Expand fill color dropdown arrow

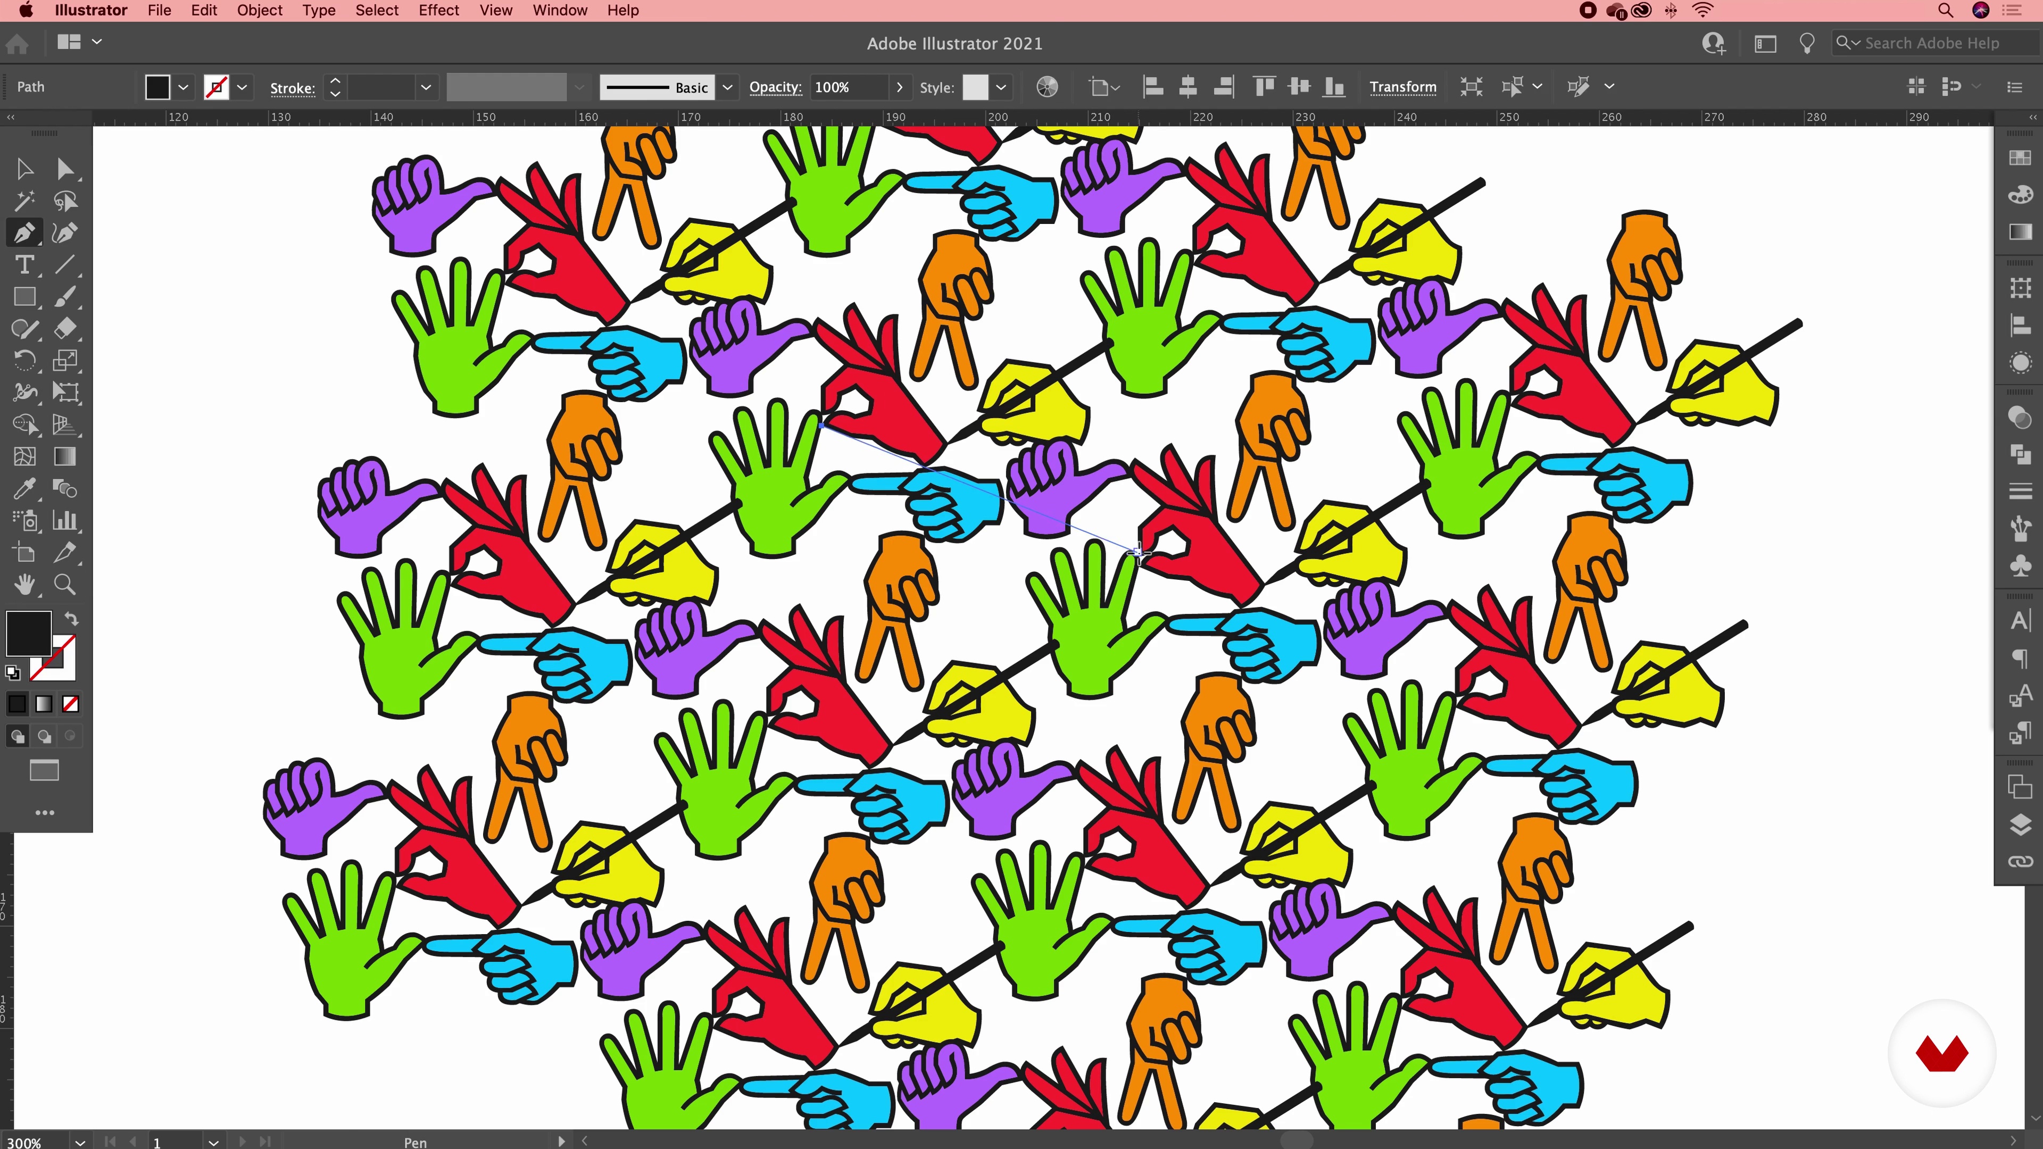click(x=183, y=87)
